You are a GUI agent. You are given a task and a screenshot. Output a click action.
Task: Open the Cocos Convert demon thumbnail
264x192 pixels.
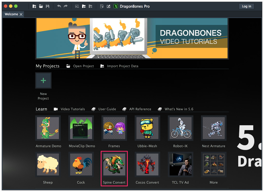pos(147,164)
